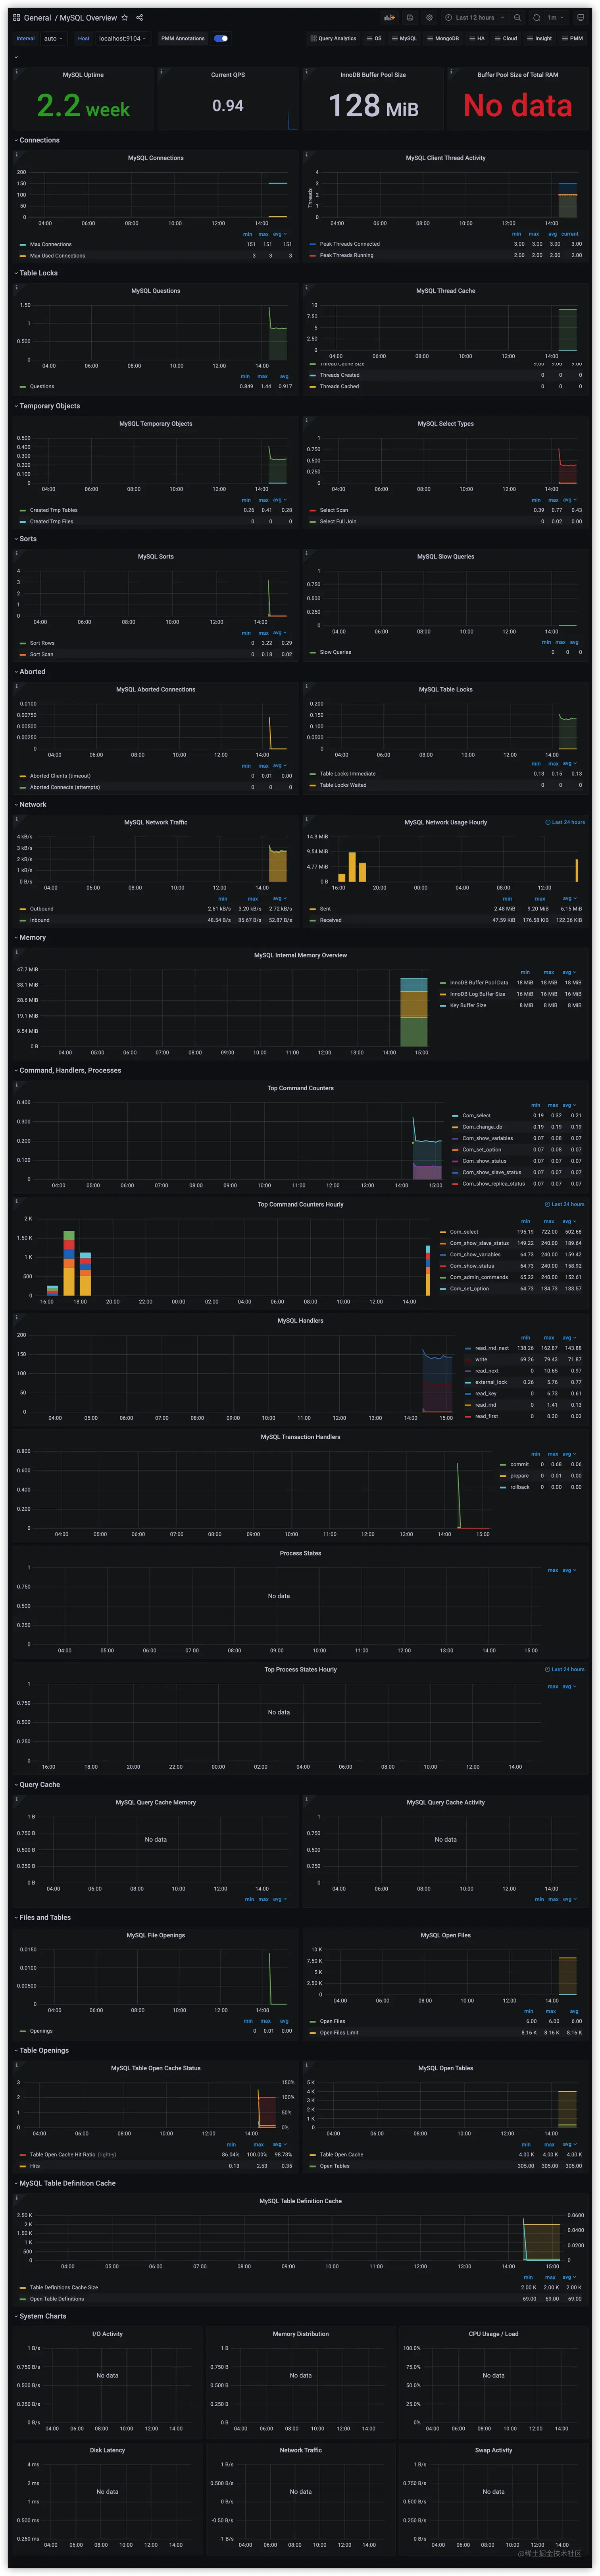
Task: Click the add panel icon
Action: coord(389,17)
